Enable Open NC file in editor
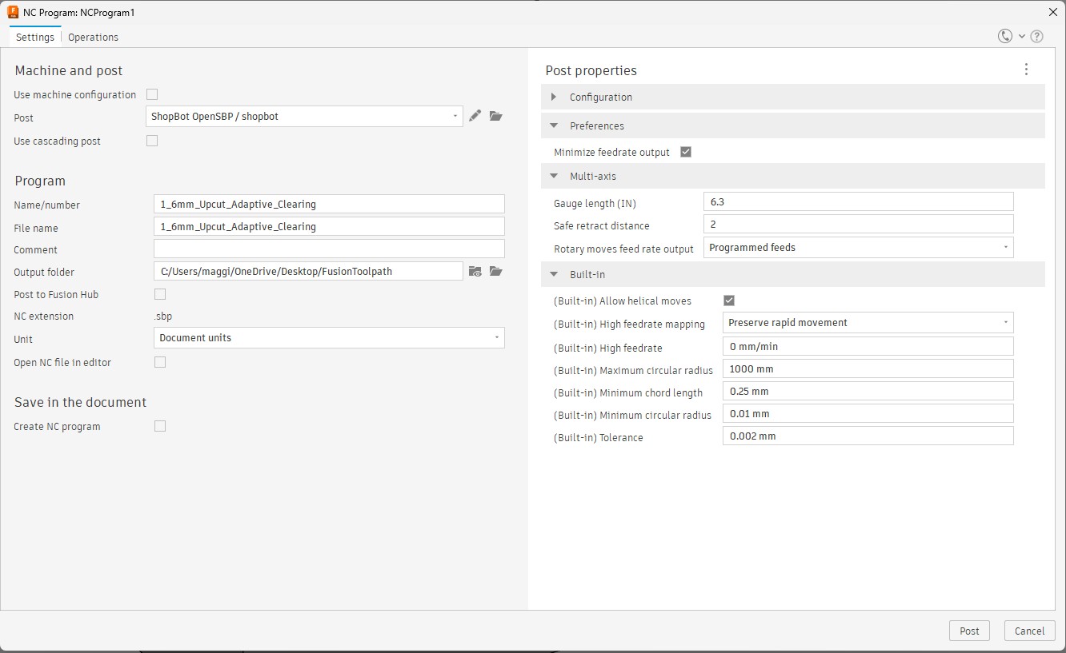Image resolution: width=1066 pixels, height=653 pixels. [x=160, y=362]
